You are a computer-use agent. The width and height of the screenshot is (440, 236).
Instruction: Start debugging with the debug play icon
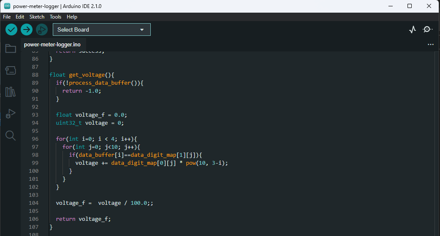(41, 29)
